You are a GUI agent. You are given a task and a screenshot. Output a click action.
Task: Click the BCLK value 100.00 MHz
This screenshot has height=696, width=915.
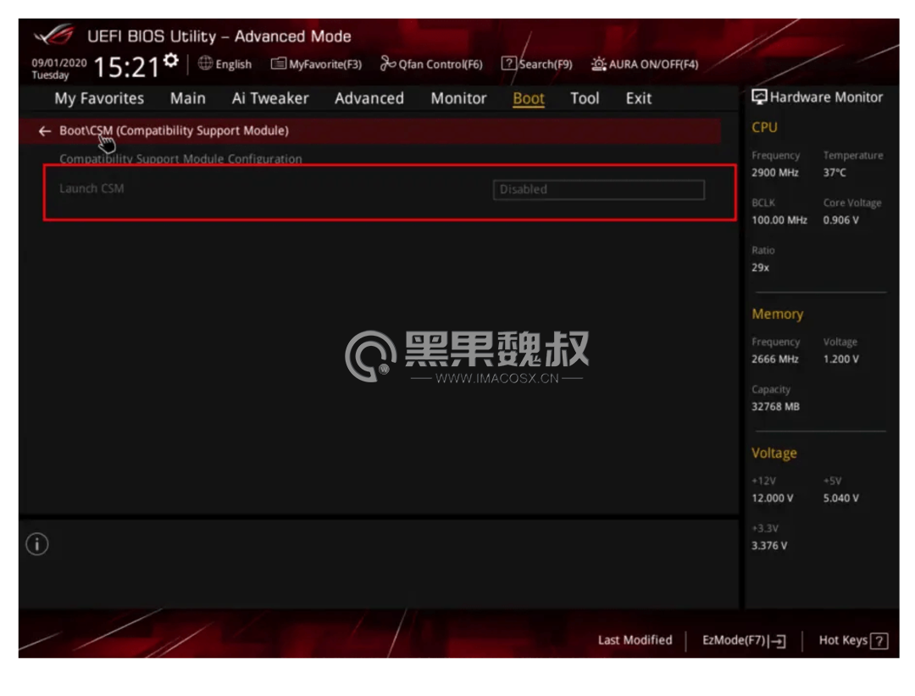click(x=779, y=220)
